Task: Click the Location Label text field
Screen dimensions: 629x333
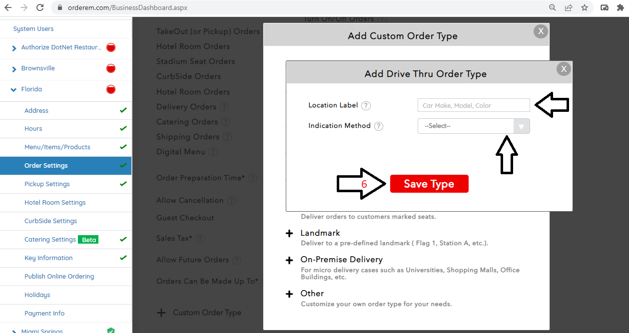Action: click(473, 105)
